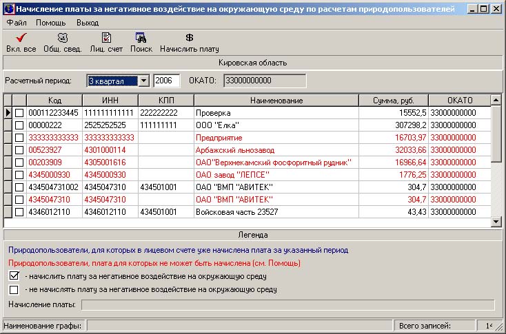506x334 pixels.
Task: Open the 'Помощь' menu
Action: [x=50, y=23]
